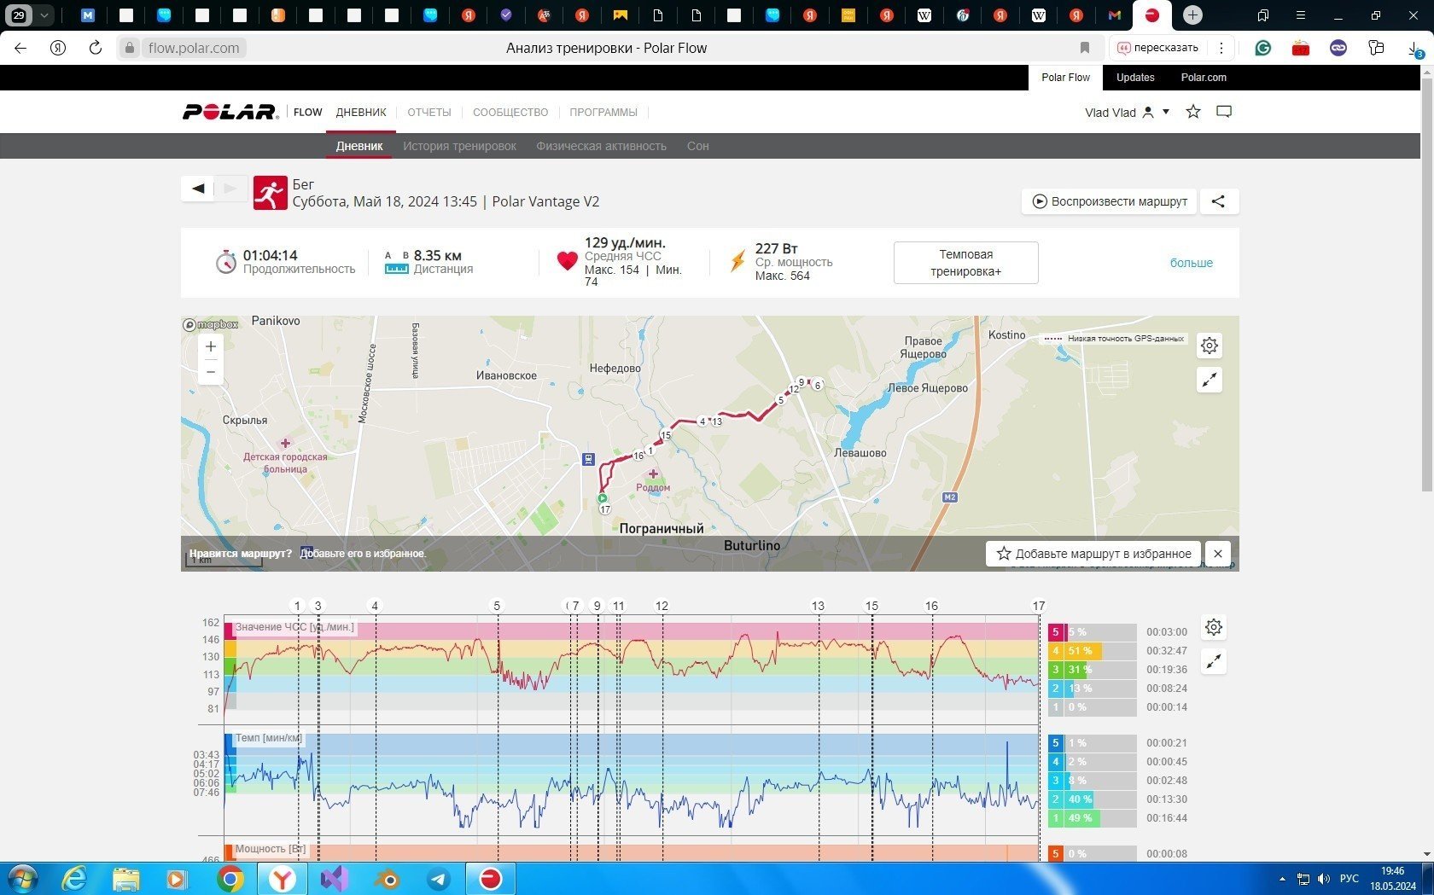Zoom in on the map
This screenshot has width=1434, height=895.
[x=211, y=346]
